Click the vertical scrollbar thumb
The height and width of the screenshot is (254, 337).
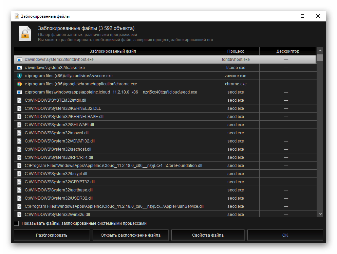[320, 58]
